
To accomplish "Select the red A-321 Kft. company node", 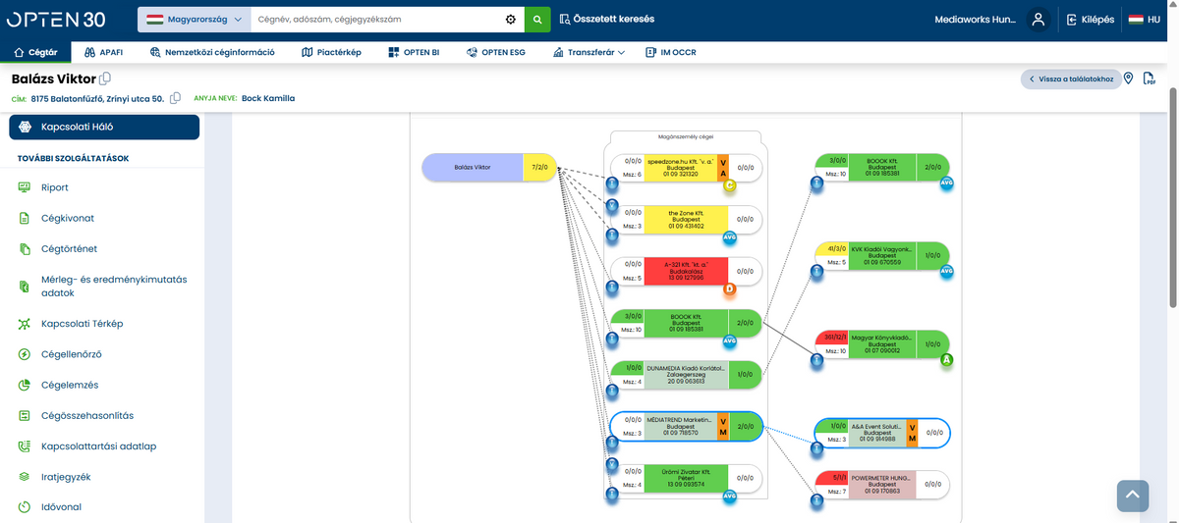I will point(685,272).
